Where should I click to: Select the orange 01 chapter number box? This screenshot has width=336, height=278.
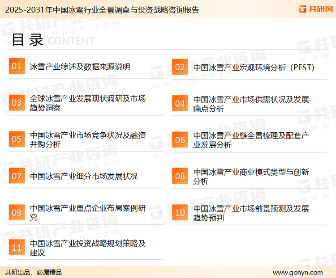(x=17, y=66)
